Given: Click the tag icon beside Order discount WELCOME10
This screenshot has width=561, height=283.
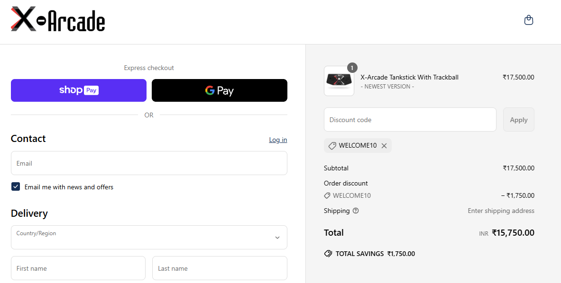Looking at the screenshot, I should 327,195.
